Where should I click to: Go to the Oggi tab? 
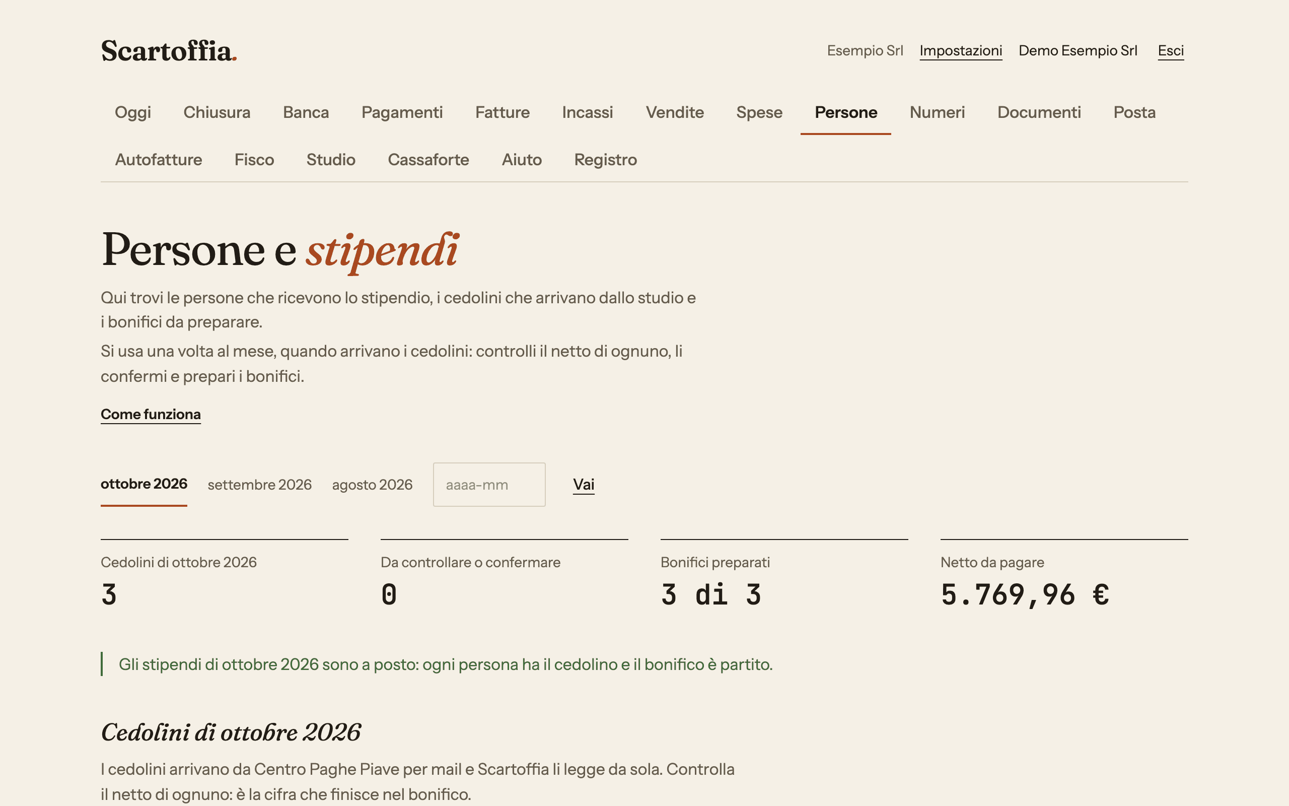coord(132,112)
